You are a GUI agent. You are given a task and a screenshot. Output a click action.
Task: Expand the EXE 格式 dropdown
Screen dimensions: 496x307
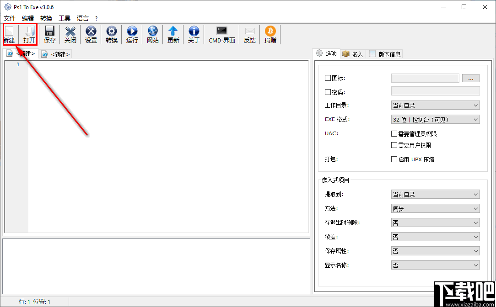[x=435, y=119]
